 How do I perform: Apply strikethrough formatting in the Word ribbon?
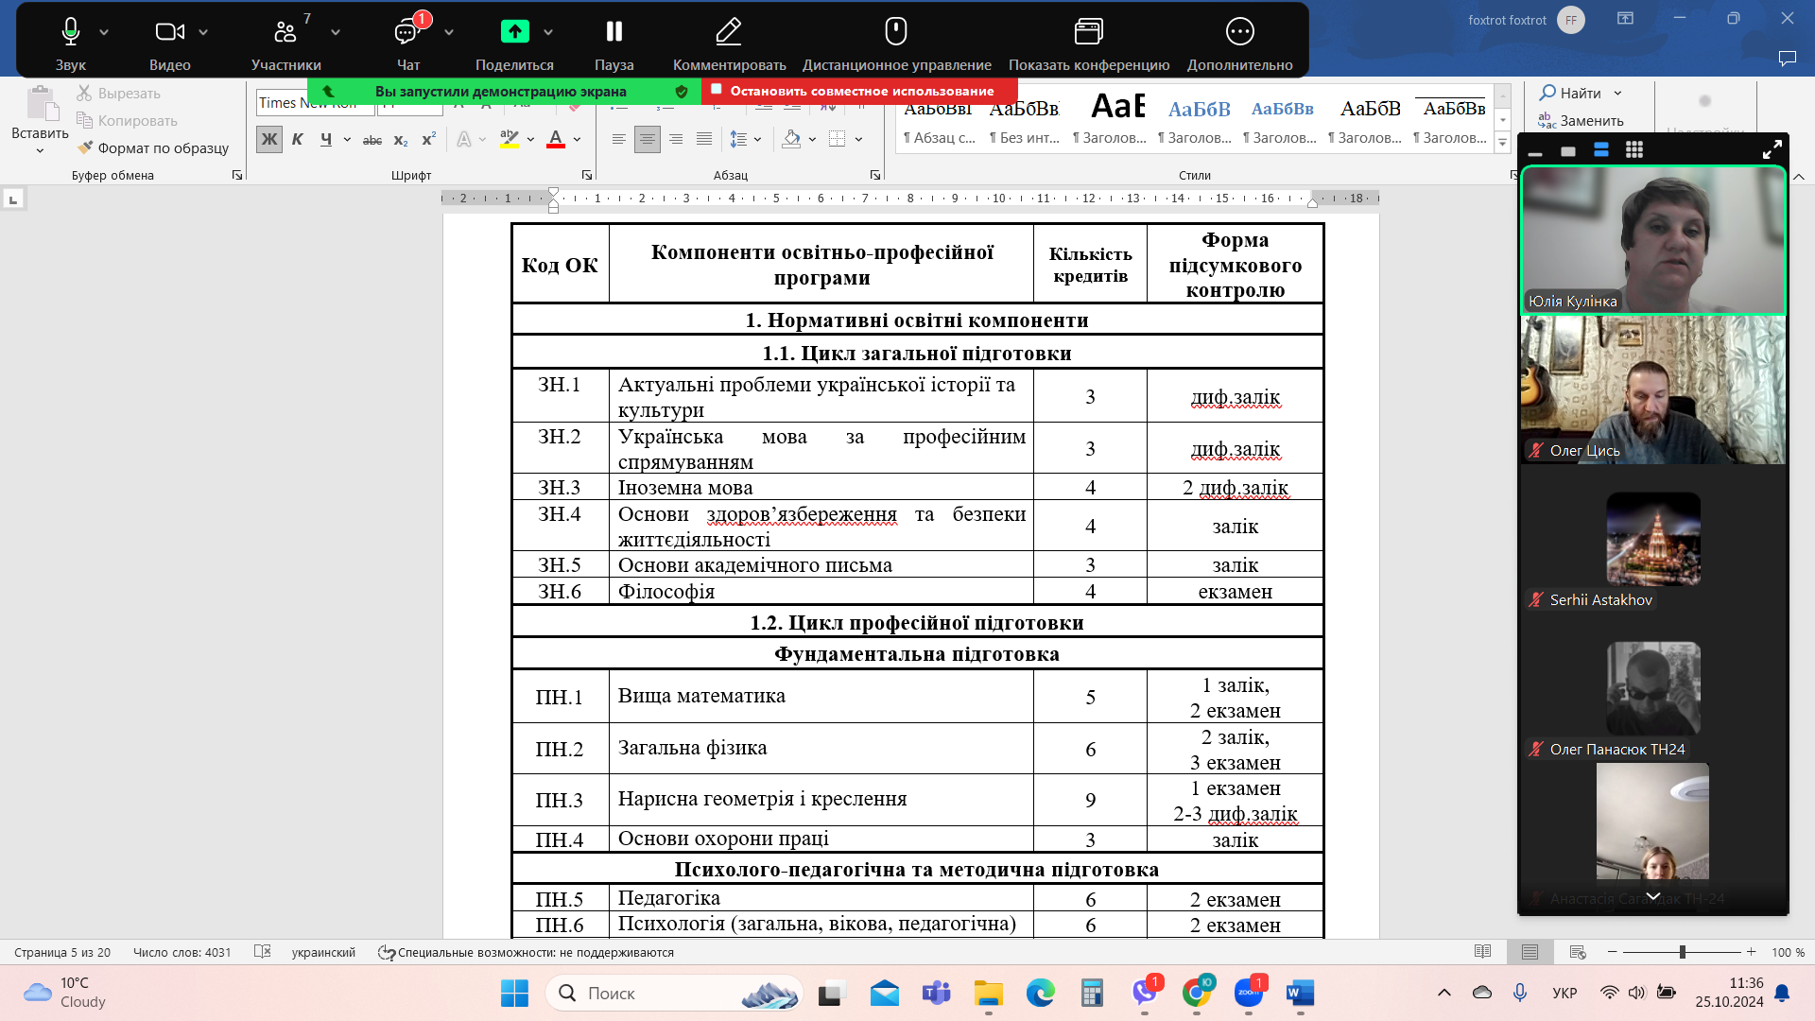click(x=372, y=140)
